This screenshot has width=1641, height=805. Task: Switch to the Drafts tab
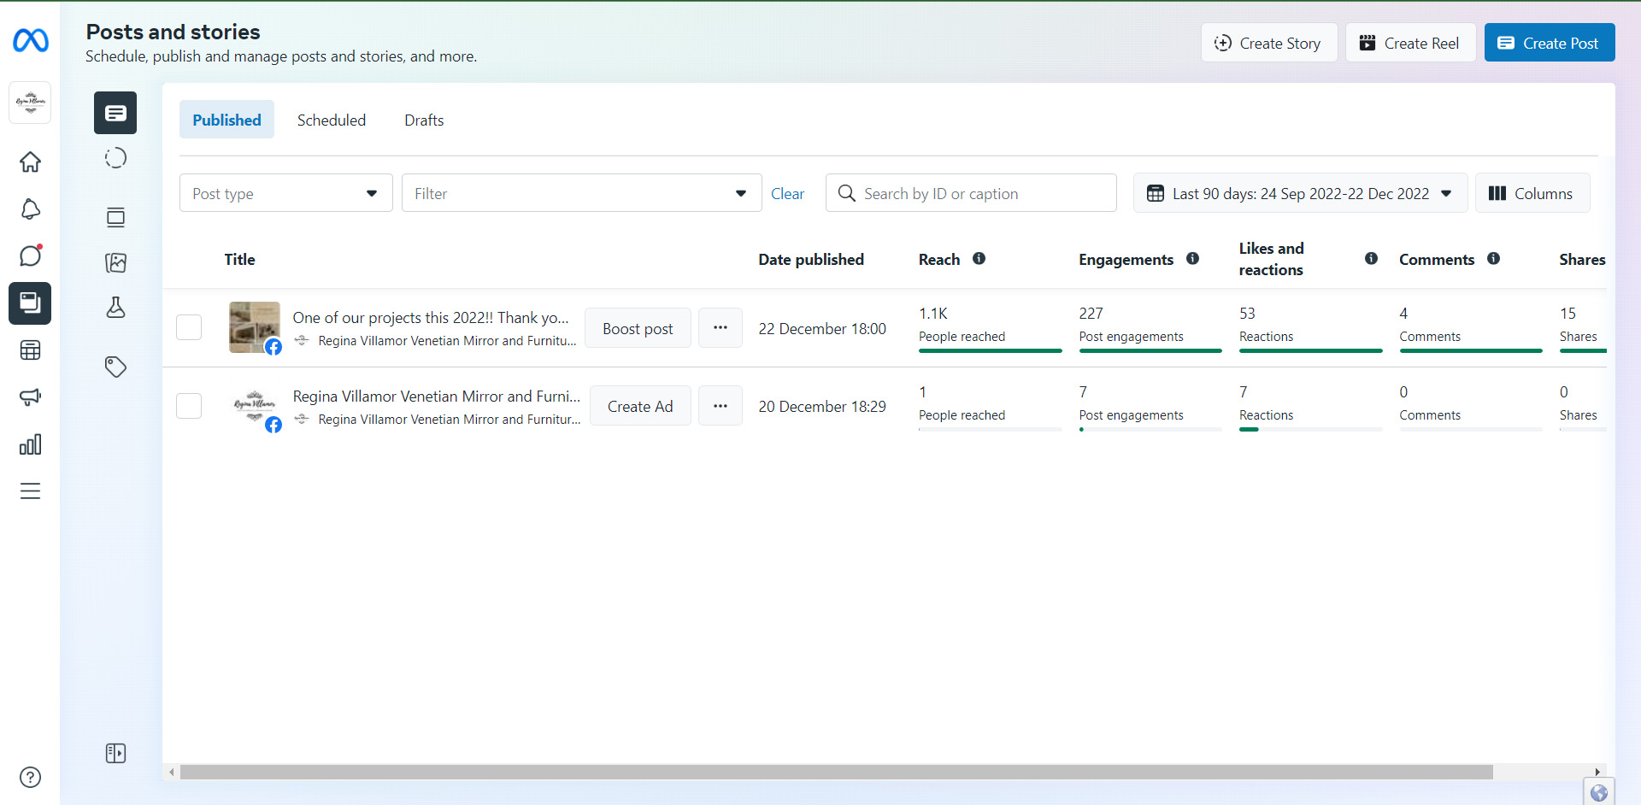point(424,120)
